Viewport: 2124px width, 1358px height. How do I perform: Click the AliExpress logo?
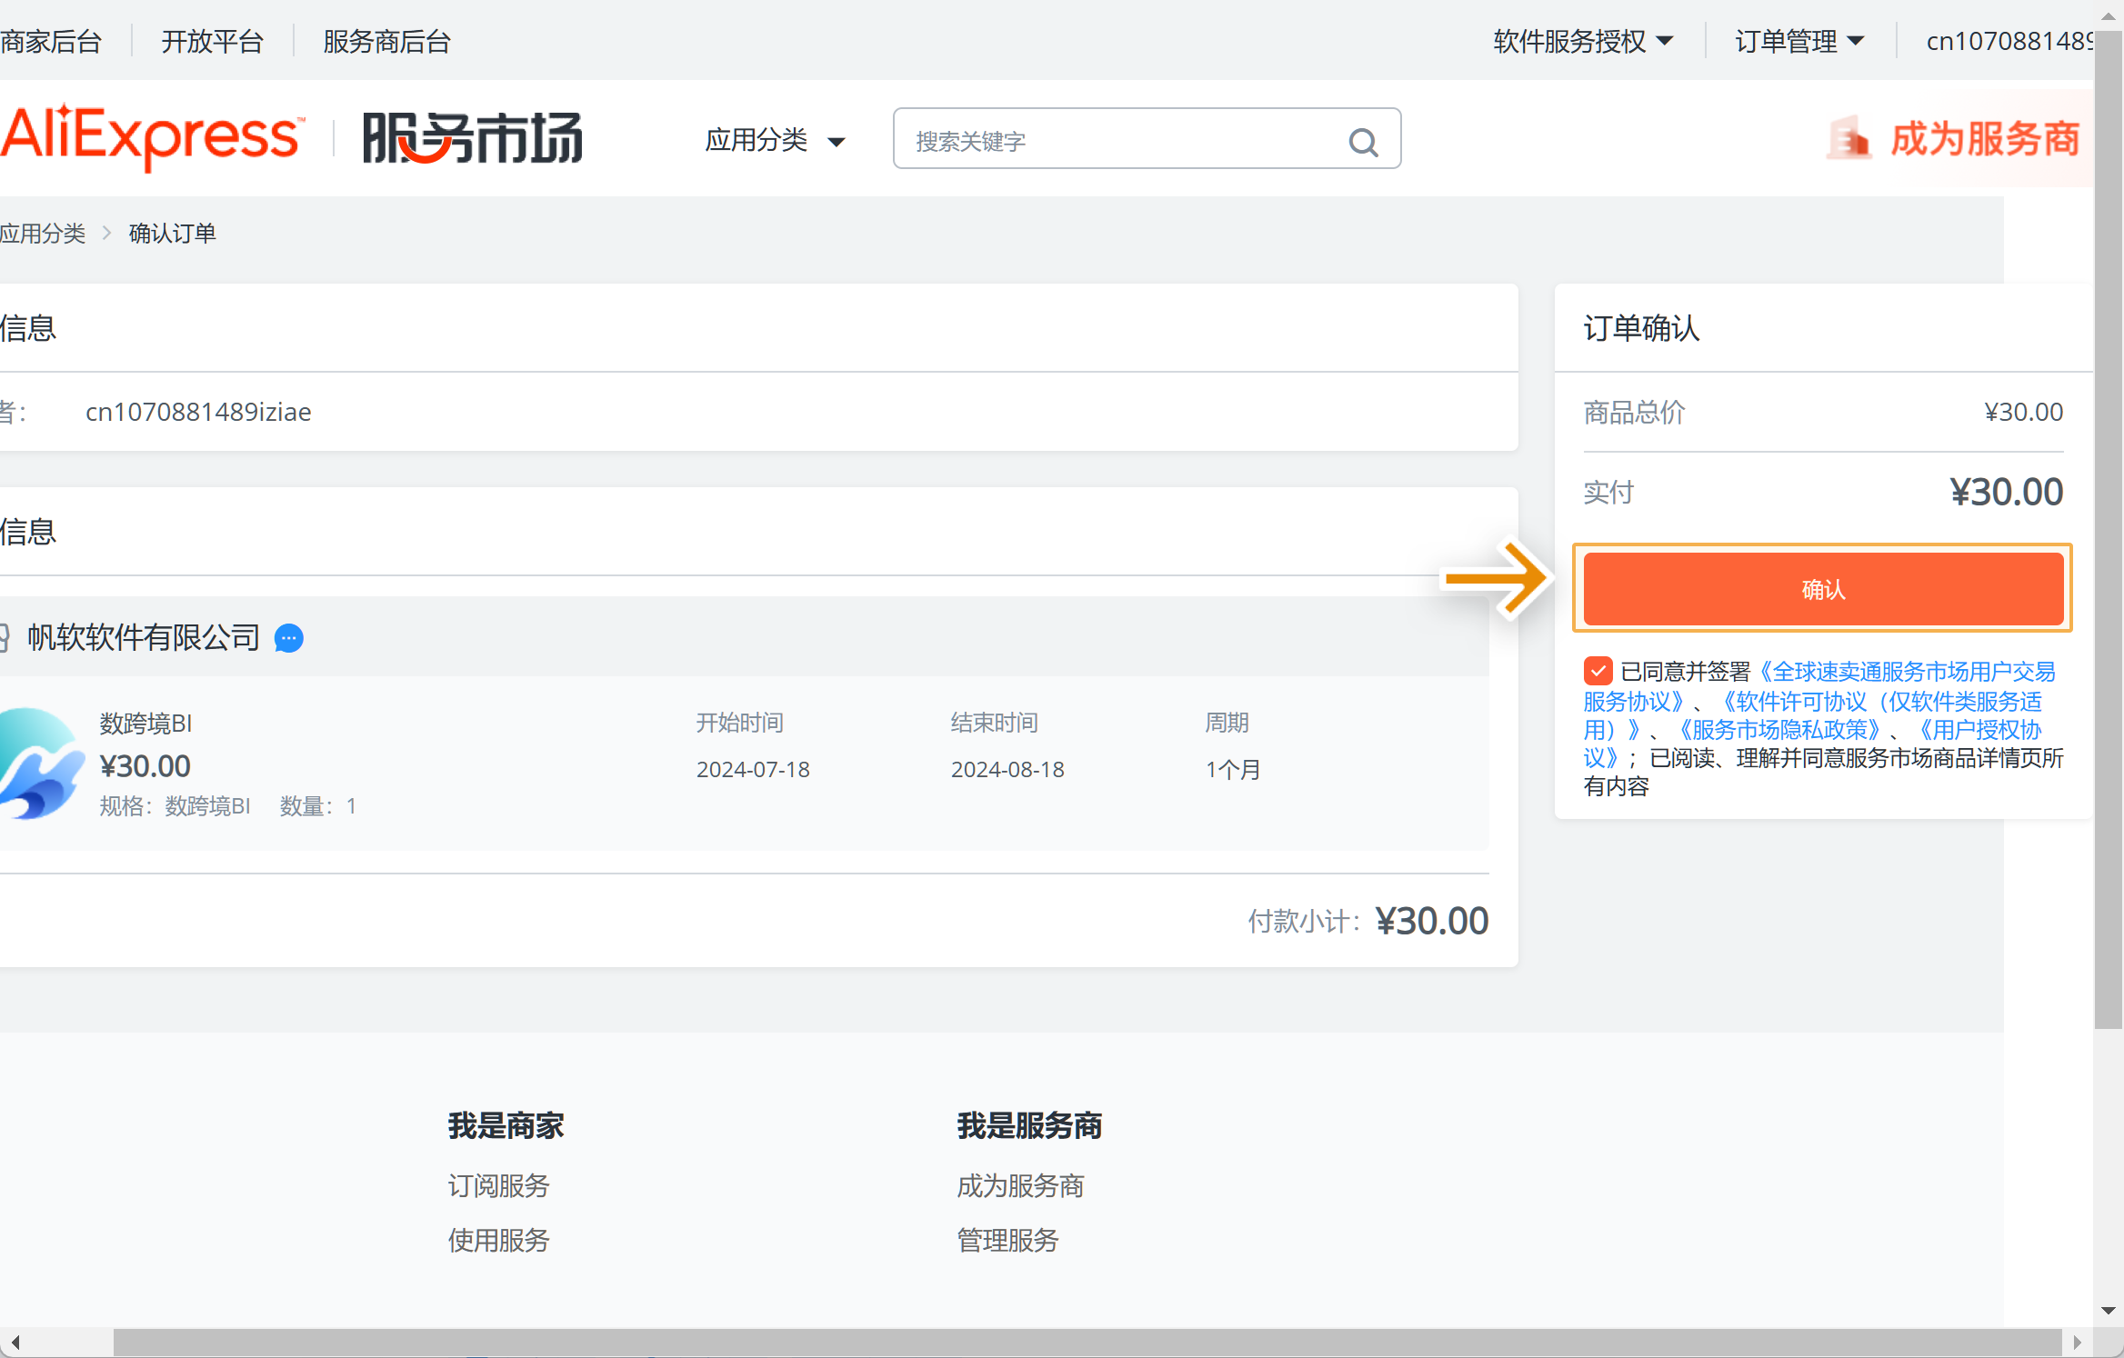(x=151, y=136)
